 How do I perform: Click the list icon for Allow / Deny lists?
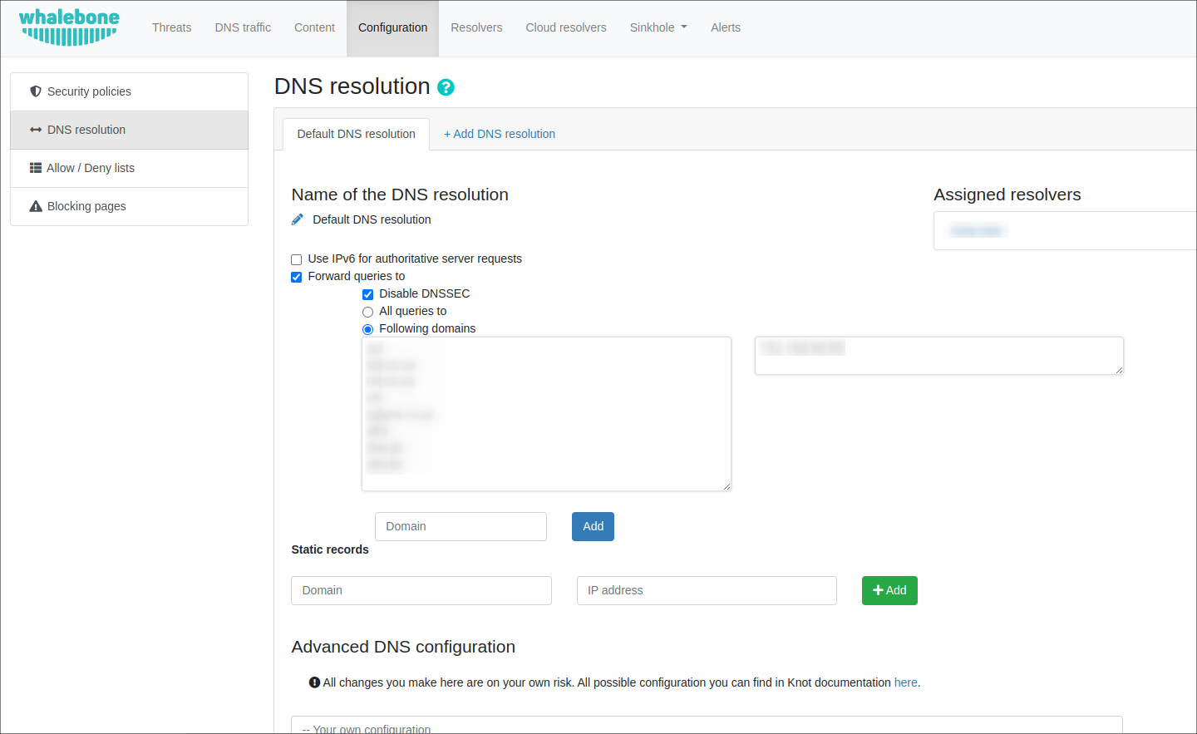pos(36,168)
